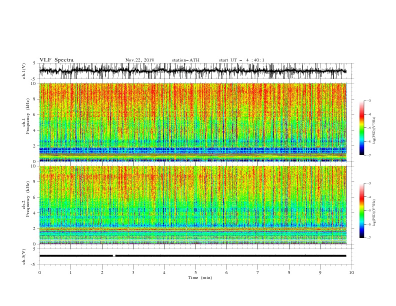This screenshot has width=396, height=306.
Task: Click the "ch.3(V)" axis label
Action: [x=24, y=256]
